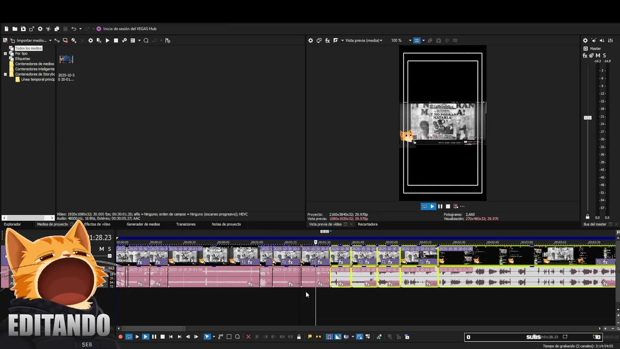Switch to Vista previa de vídeo tab

[x=325, y=224]
